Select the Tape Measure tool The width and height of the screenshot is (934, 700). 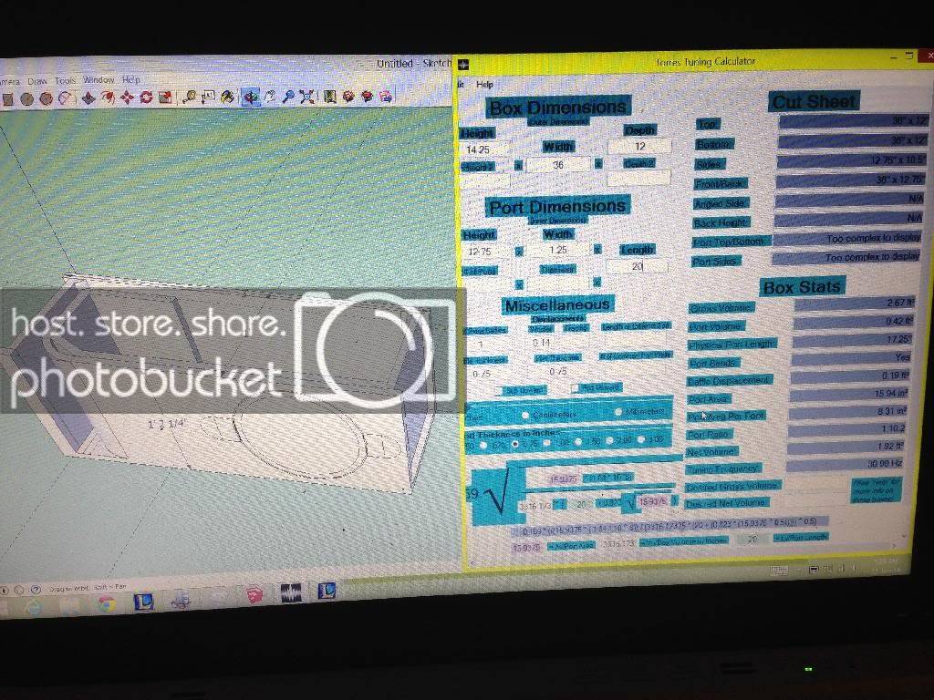[x=190, y=97]
